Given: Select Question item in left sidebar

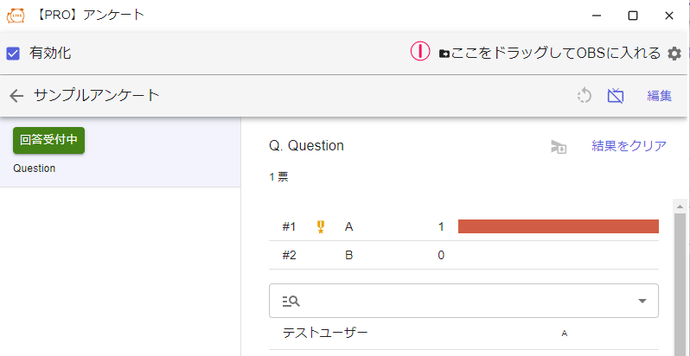Looking at the screenshot, I should pos(35,168).
